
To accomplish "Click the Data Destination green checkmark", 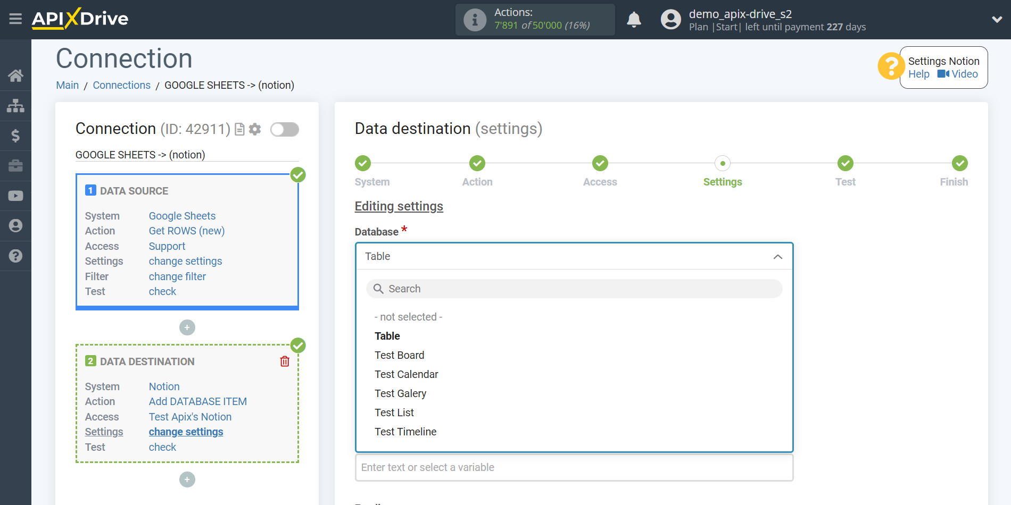I will tap(298, 346).
